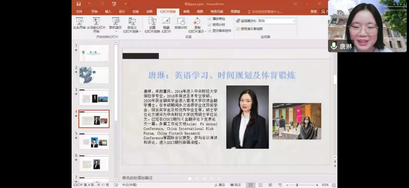Open the Insert (插入) ribbon tab
Image resolution: width=409 pixels, height=188 pixels.
click(x=108, y=12)
